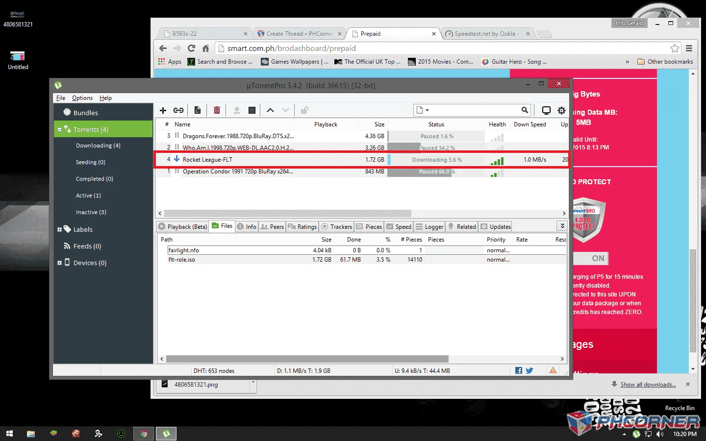Move torrent down the queue
The image size is (706, 441).
click(285, 110)
